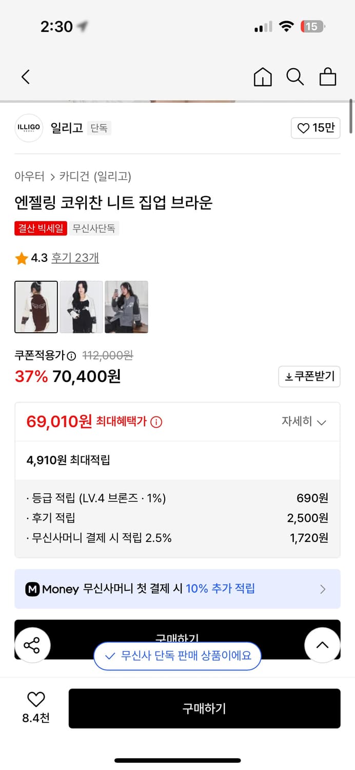
Task: Open the shopping bag icon
Action: [x=328, y=76]
